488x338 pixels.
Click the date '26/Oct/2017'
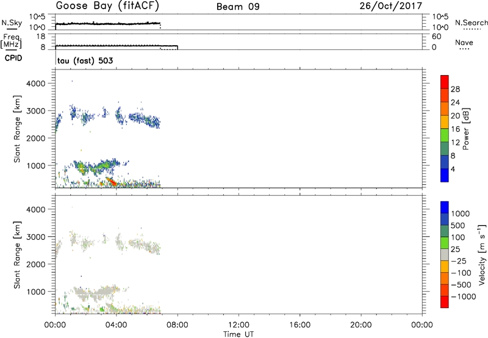(x=391, y=6)
